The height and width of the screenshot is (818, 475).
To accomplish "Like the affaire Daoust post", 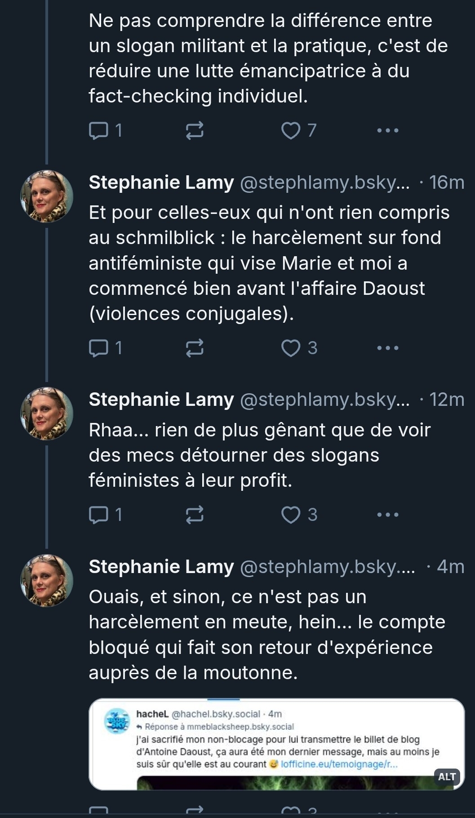I will (291, 348).
